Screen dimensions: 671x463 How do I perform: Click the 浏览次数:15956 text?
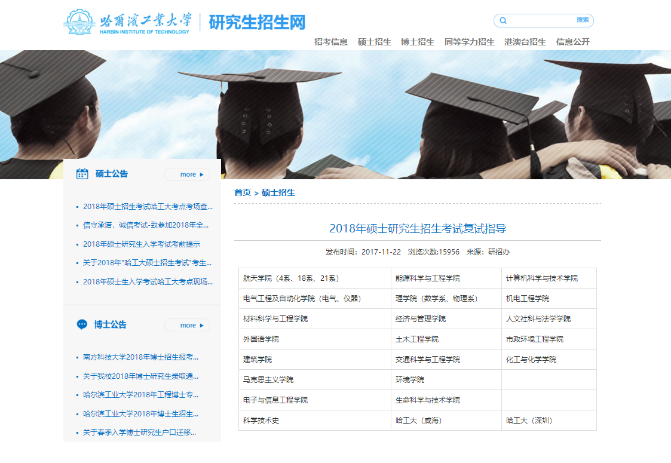click(434, 252)
